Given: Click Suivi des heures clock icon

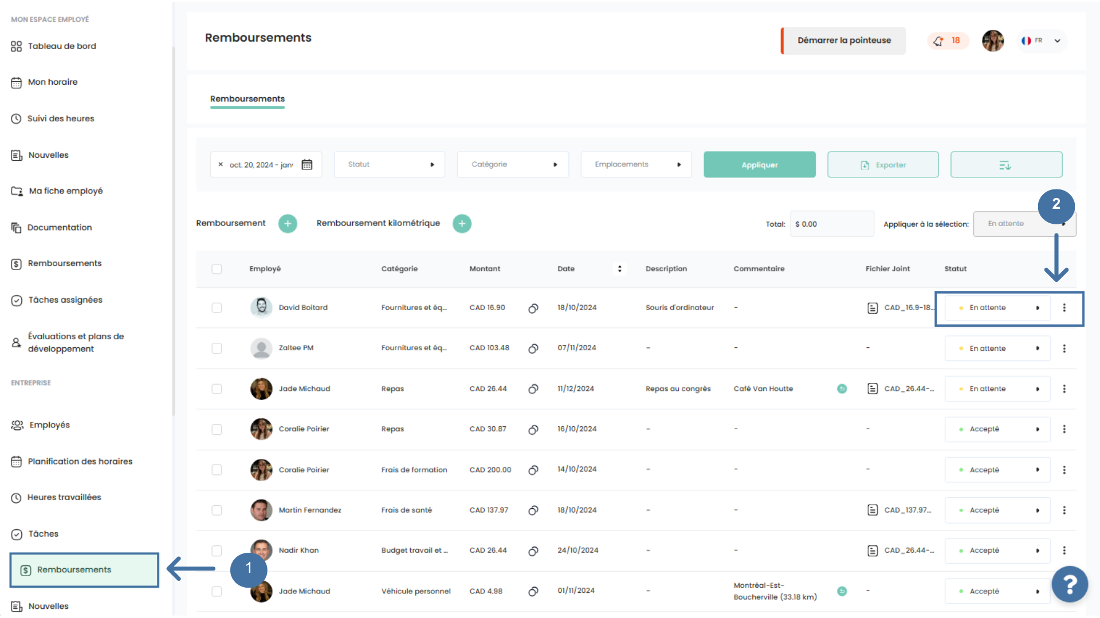Looking at the screenshot, I should pyautogui.click(x=16, y=119).
